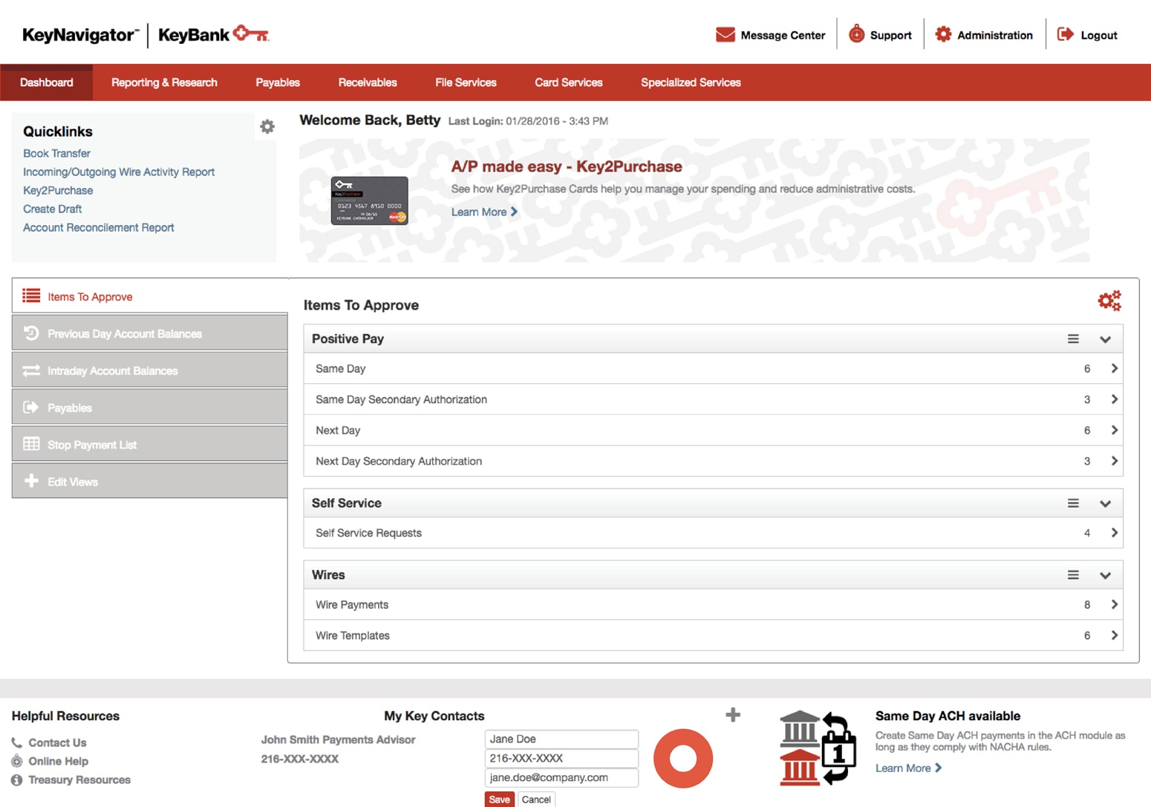Open Next Day Secondary Authorization chevron
The image size is (1151, 807).
(x=1114, y=461)
